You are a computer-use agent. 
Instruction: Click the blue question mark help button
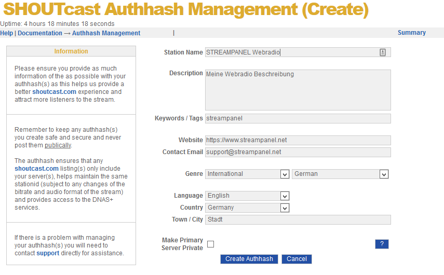382,244
